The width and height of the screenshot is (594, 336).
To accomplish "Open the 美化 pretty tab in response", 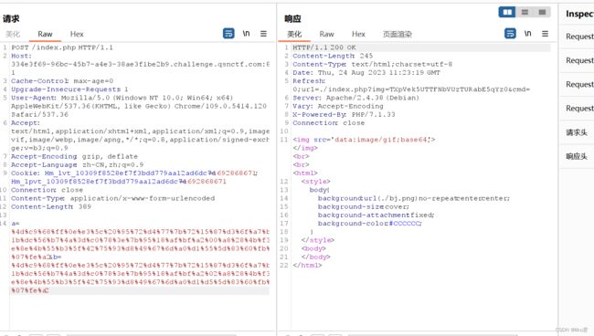I will 294,34.
